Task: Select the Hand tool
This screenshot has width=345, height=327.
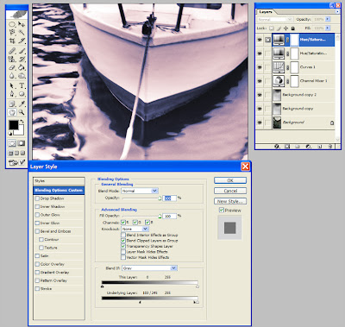Action: coord(12,112)
